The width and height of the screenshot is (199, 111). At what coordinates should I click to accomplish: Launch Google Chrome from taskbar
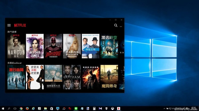click(x=21, y=108)
